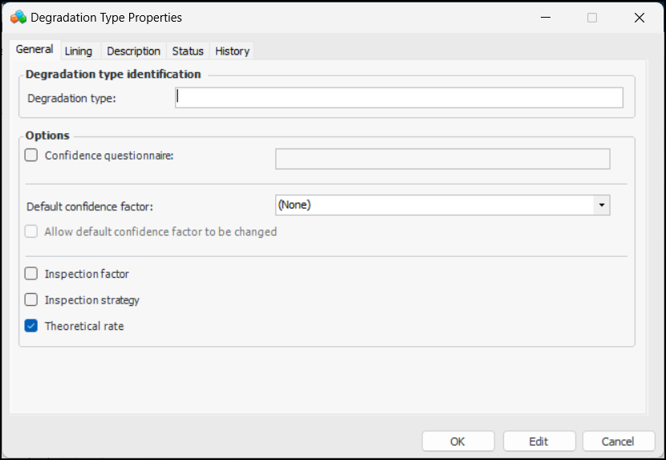Switch to the Description tab

(x=133, y=51)
